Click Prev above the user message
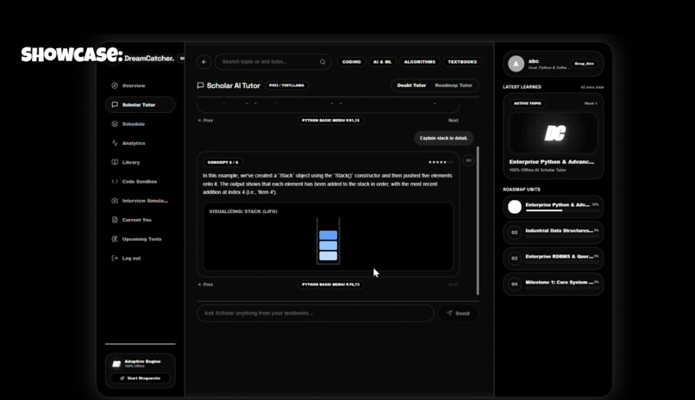695x400 pixels. coord(206,121)
